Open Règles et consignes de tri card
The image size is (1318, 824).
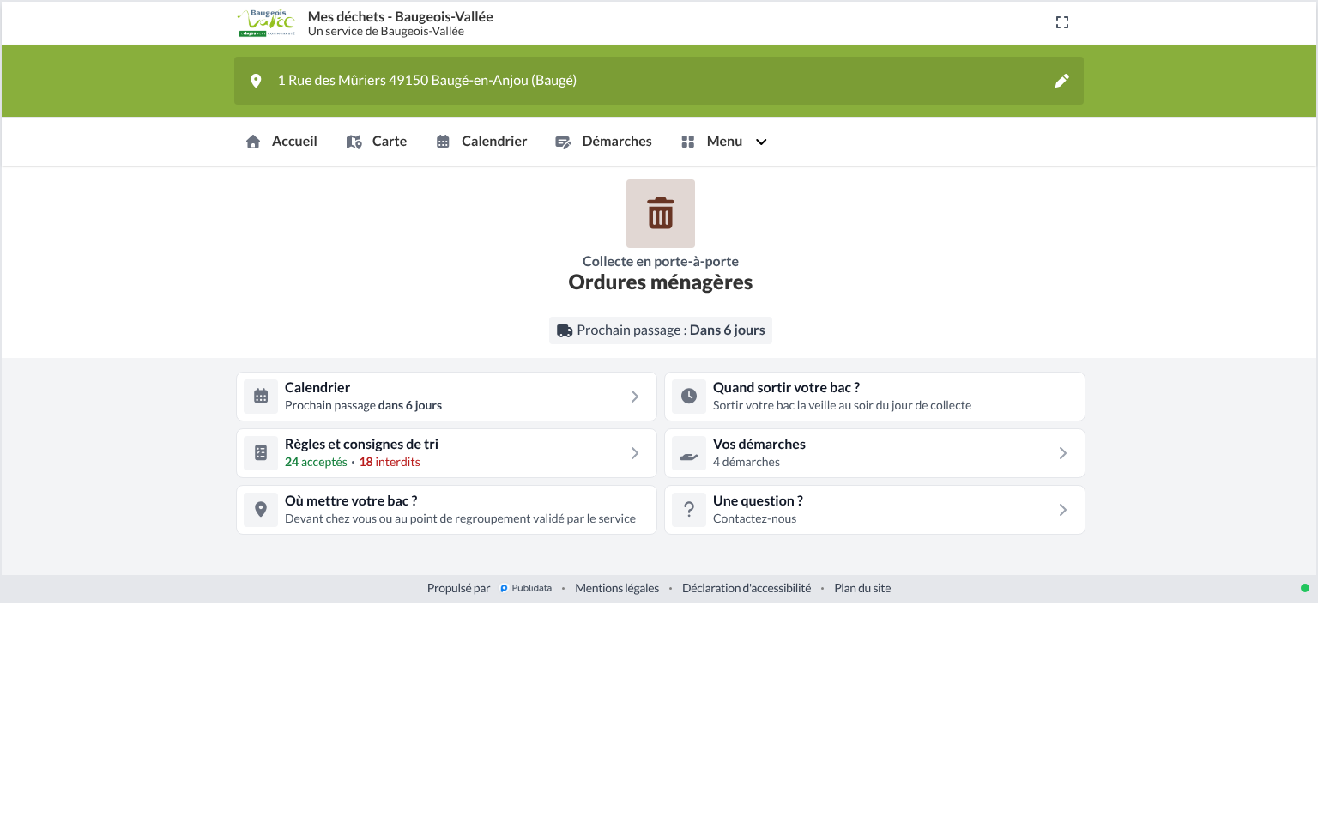tap(446, 453)
